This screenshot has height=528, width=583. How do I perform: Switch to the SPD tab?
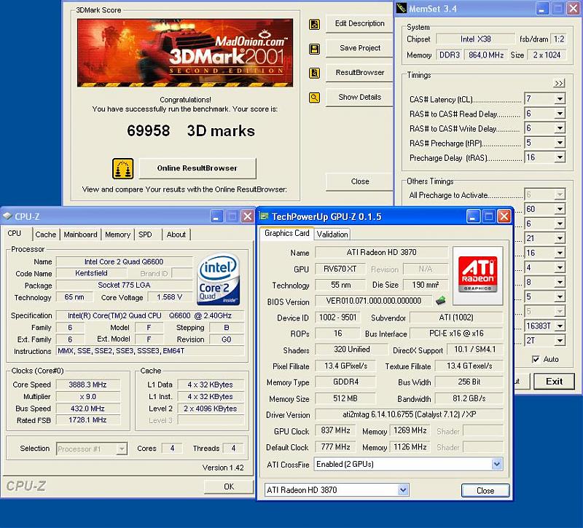pyautogui.click(x=145, y=235)
